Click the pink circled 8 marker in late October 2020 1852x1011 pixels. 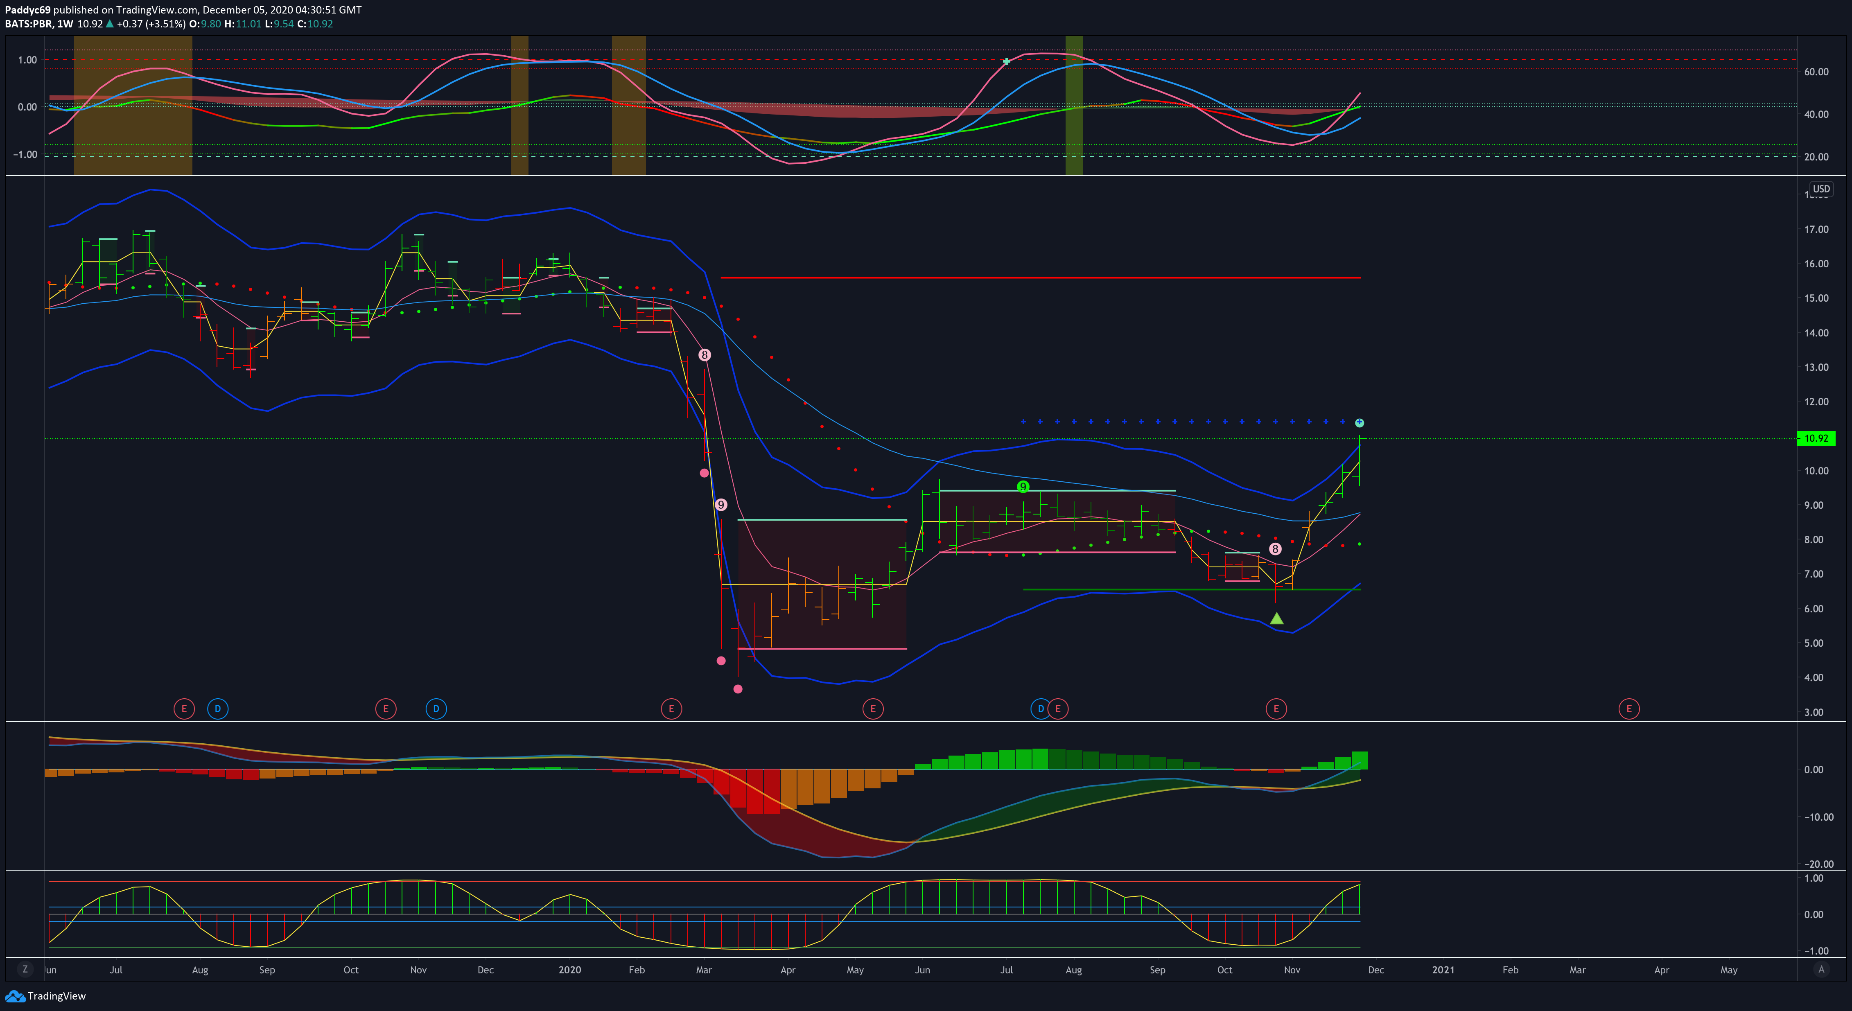tap(1275, 548)
